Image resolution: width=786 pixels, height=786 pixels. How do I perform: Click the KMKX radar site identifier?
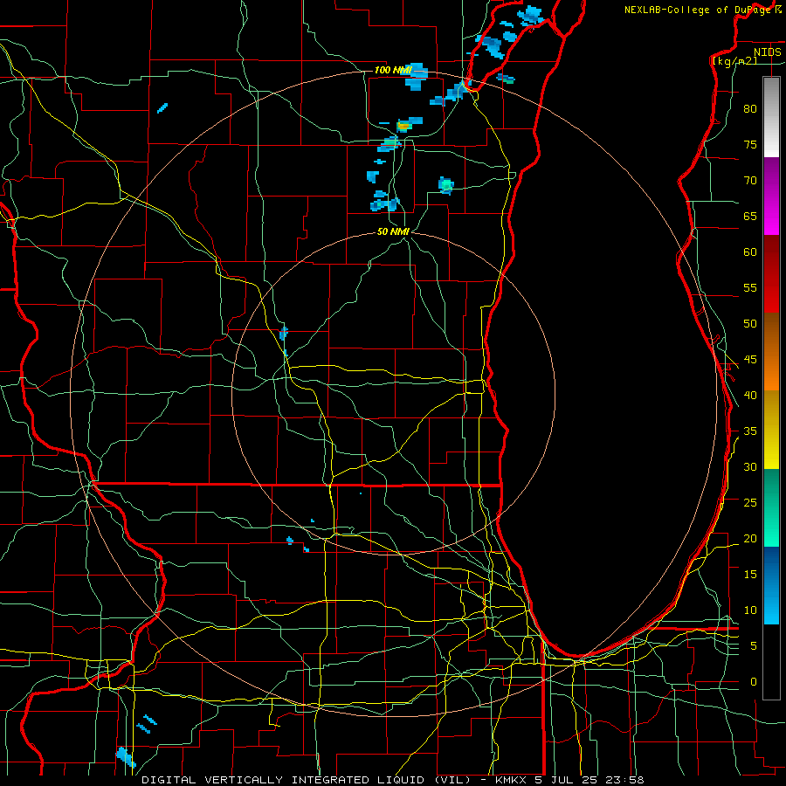coord(512,780)
